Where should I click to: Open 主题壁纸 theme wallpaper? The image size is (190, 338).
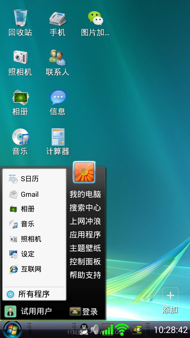pyautogui.click(x=85, y=248)
